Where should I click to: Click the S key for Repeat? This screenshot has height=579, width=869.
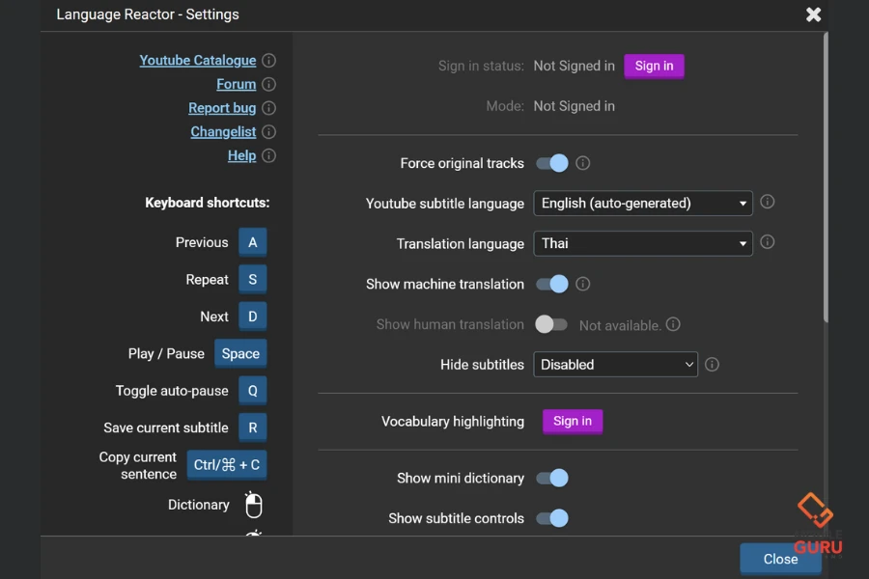pyautogui.click(x=253, y=279)
